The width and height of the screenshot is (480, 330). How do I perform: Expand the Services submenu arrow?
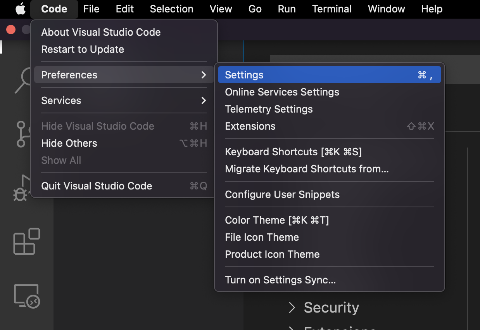204,101
